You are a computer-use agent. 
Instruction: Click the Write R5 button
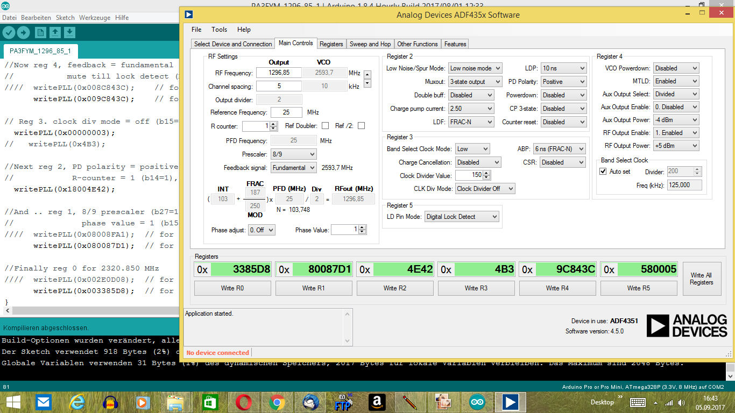(639, 288)
